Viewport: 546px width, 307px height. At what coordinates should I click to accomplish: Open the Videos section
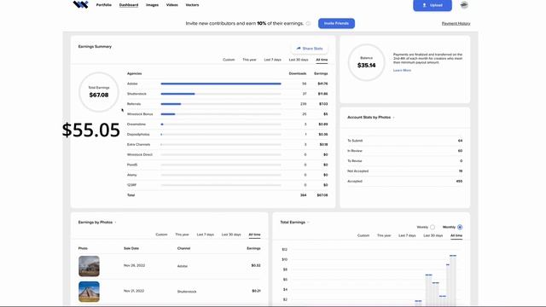point(172,5)
